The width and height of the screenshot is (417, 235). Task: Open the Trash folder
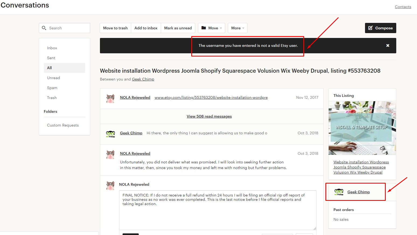tap(64, 98)
